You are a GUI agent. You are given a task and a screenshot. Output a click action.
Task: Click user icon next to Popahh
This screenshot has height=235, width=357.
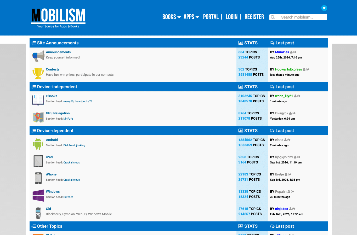click(289, 192)
